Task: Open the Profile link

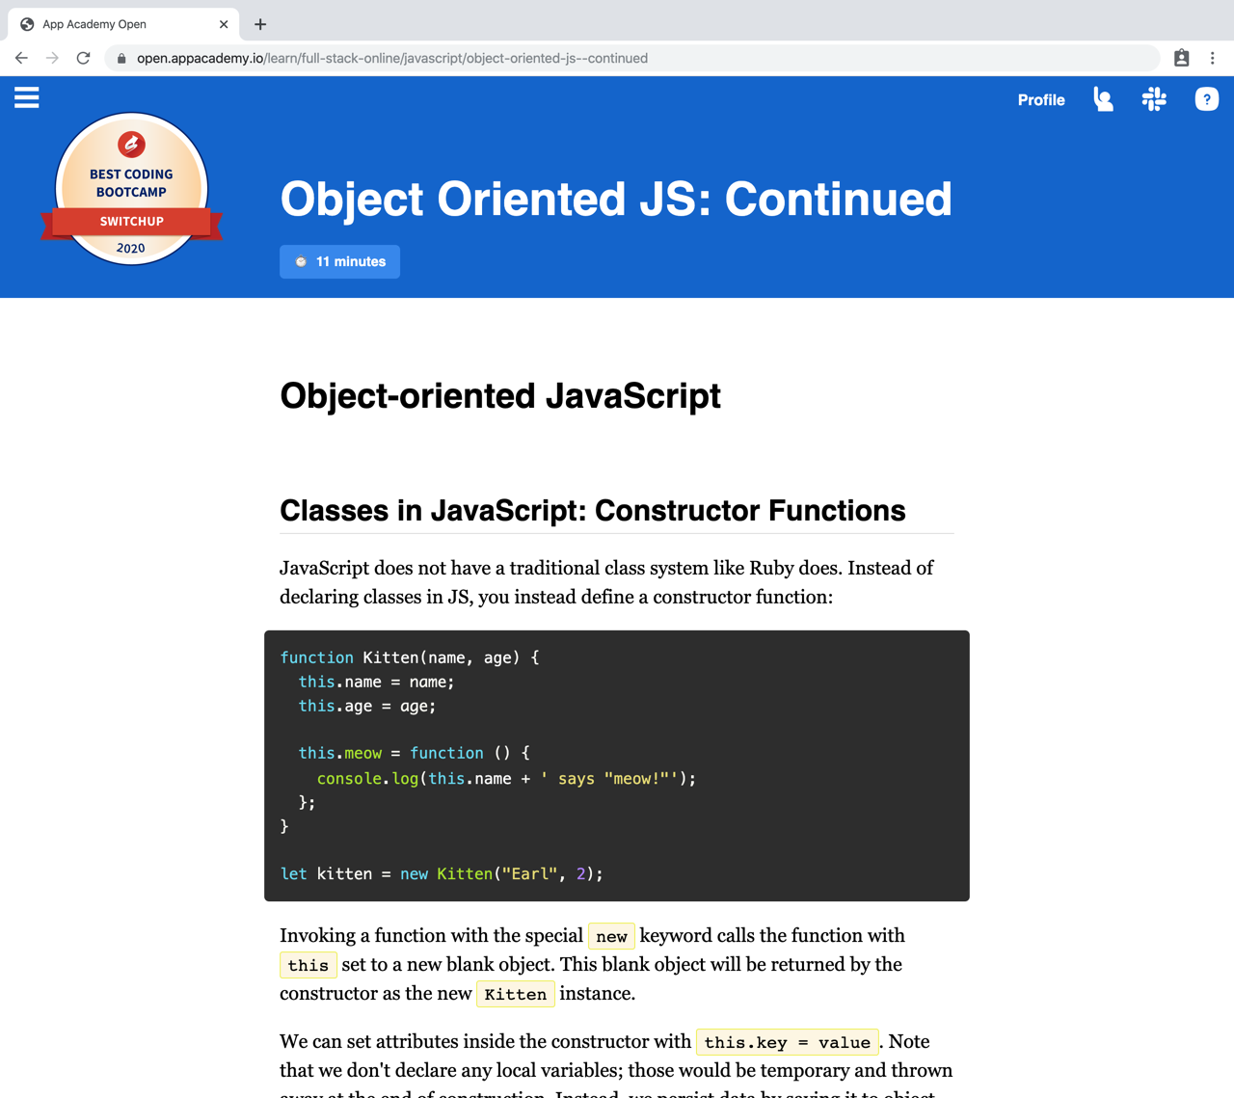Action: point(1041,100)
